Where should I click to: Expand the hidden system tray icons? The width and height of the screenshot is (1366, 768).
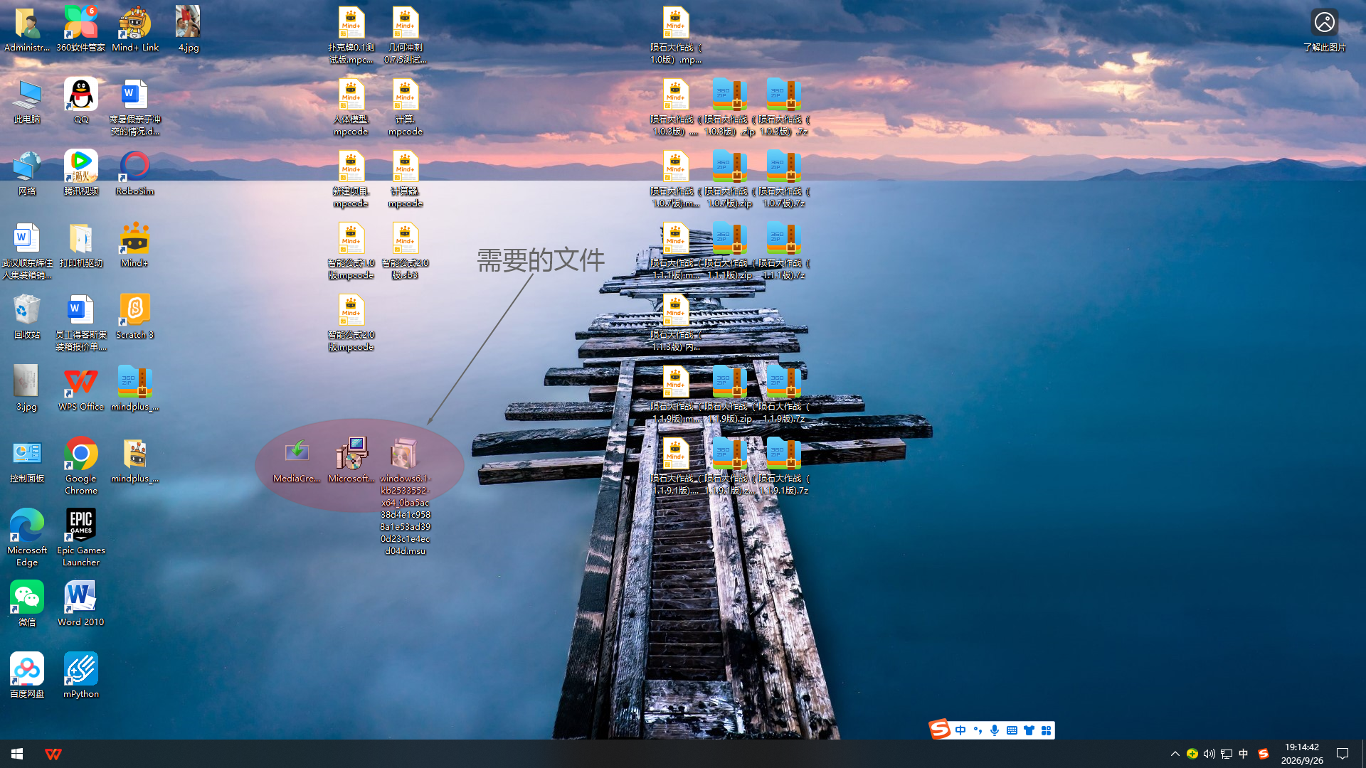click(1175, 754)
